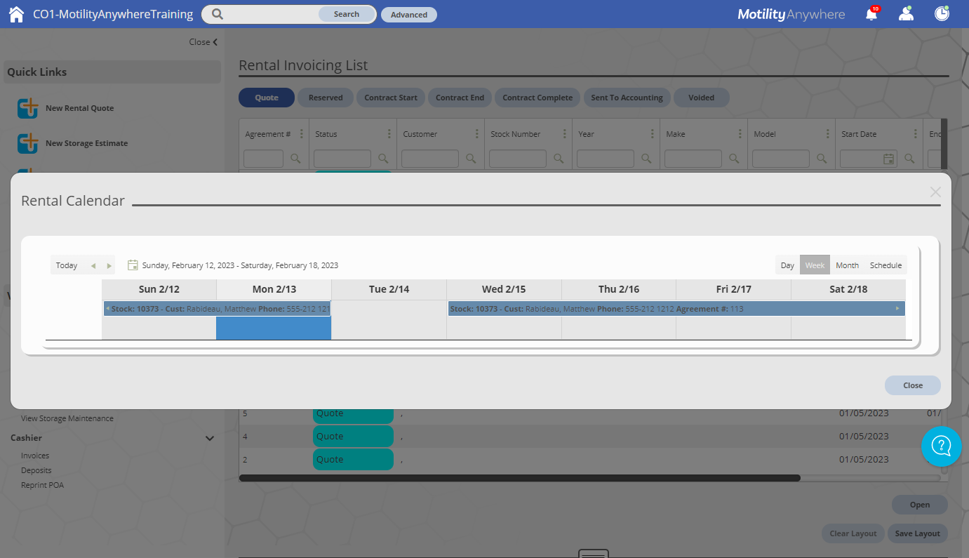Click the Today button in calendar

click(67, 265)
